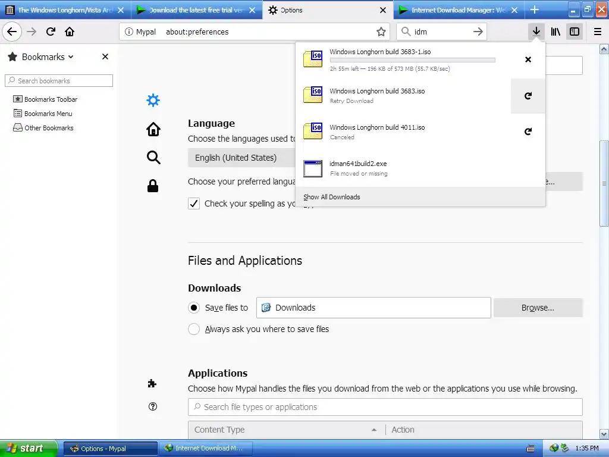Open Home preferences category
609x457 pixels.
[x=153, y=129]
